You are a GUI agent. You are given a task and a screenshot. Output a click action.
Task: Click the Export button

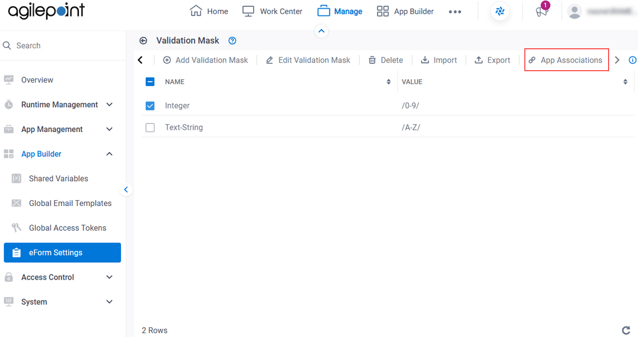492,60
